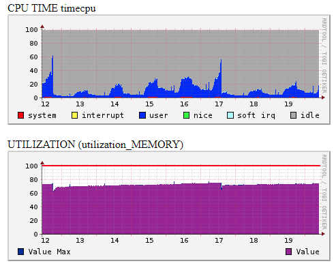This screenshot has width=336, height=270.
Task: Click the purple Value legend swatch
Action: (288, 252)
